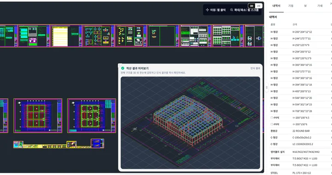
Task: Click the 규격 column header
Action: click(295, 24)
